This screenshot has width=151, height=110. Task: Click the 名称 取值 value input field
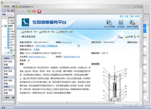11,84
